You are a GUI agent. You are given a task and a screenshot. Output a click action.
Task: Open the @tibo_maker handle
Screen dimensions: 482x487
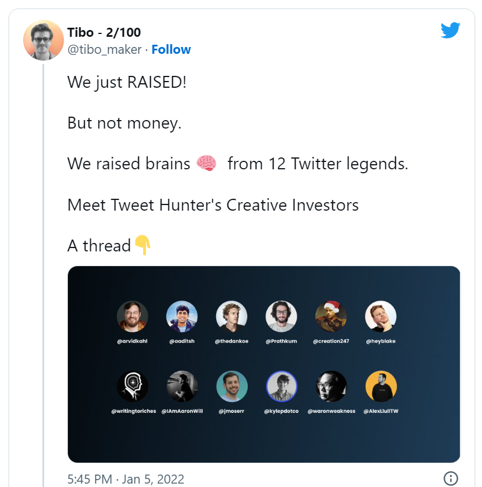(x=104, y=50)
